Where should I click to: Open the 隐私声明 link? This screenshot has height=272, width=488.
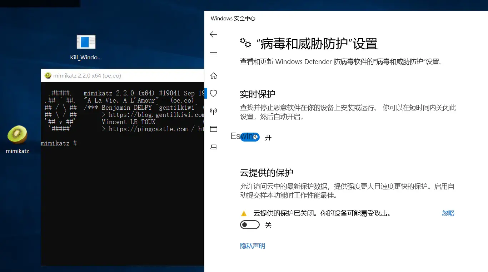pyautogui.click(x=253, y=246)
